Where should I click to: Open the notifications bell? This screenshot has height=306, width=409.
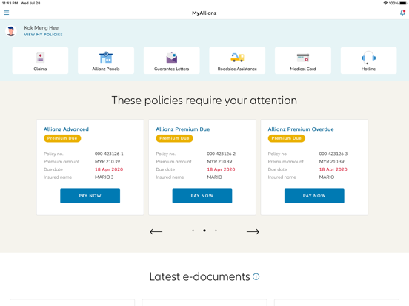coord(402,13)
